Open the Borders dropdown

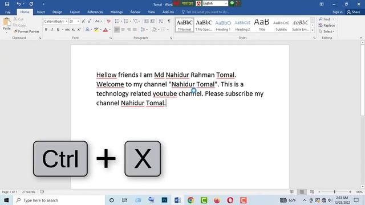click(x=168, y=30)
